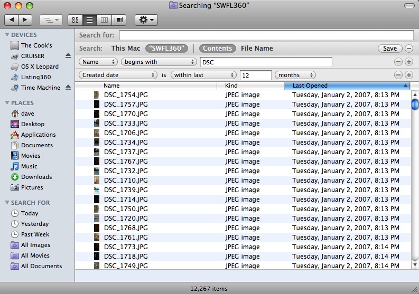The height and width of the screenshot is (294, 419).
Task: Set search scope to "SWFL360"
Action: [x=166, y=49]
